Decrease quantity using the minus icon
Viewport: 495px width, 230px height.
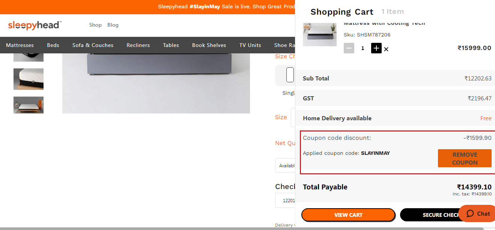349,48
